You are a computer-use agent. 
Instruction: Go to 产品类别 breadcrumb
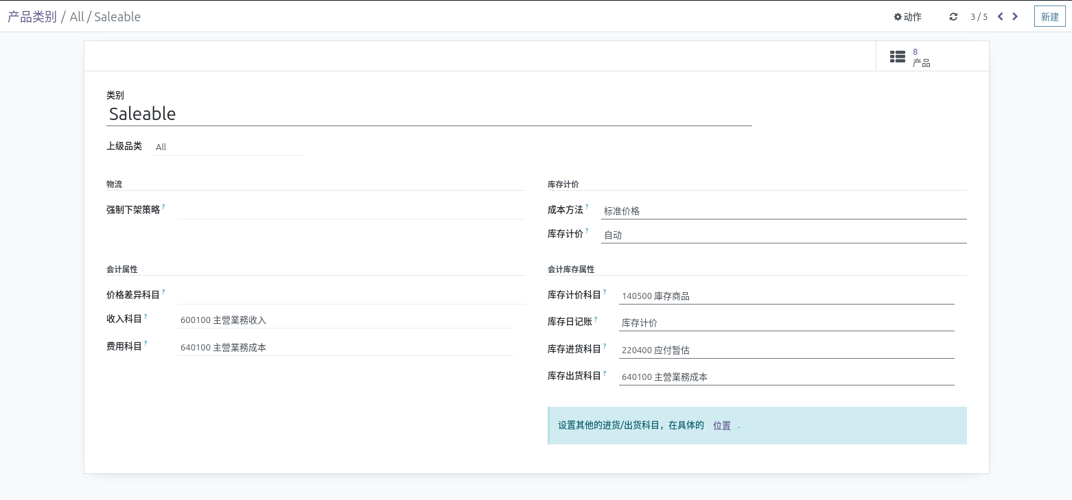click(x=32, y=16)
